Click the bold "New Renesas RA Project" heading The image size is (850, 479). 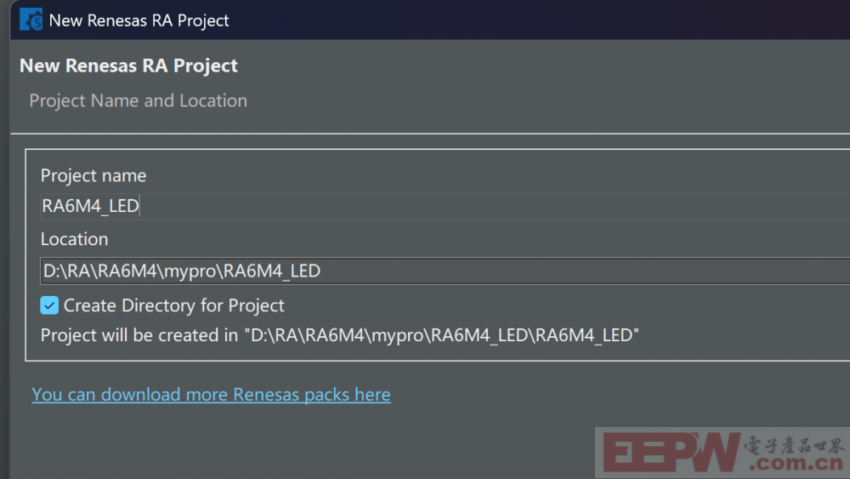point(128,66)
